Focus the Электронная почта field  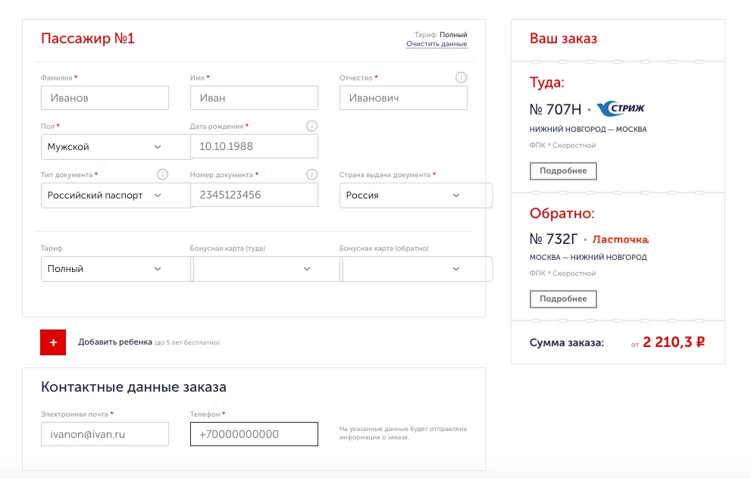(x=105, y=434)
